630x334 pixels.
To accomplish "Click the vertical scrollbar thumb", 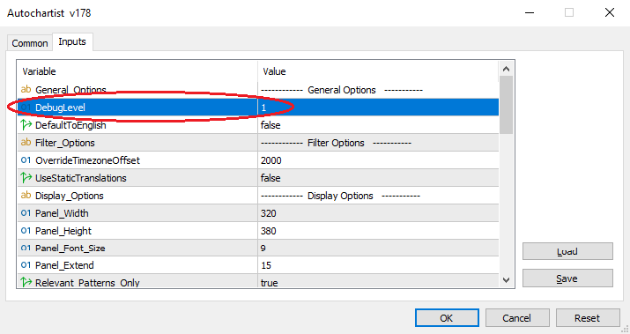I will (507, 105).
